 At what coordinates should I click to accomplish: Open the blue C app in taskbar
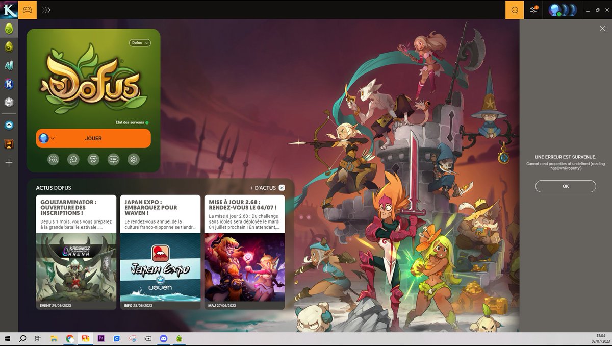coord(116,338)
